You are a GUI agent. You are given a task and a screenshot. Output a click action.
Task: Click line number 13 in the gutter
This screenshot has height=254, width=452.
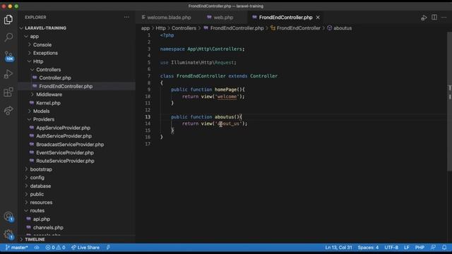pos(148,117)
